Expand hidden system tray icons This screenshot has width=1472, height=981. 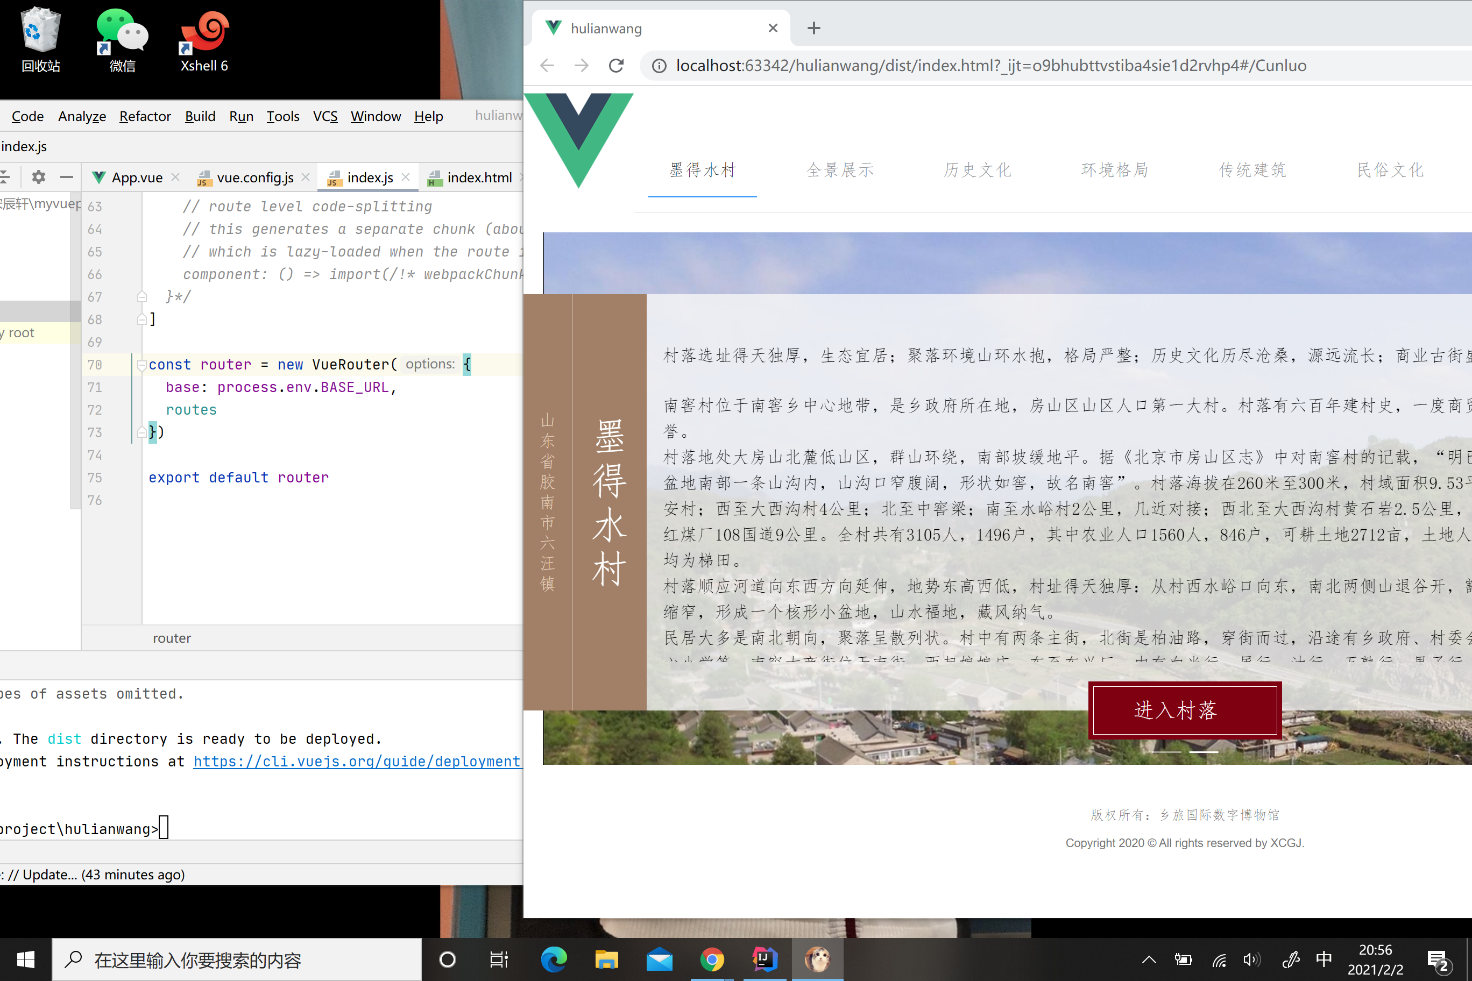pyautogui.click(x=1149, y=959)
